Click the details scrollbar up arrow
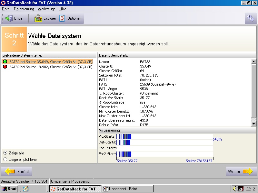 tap(254, 61)
